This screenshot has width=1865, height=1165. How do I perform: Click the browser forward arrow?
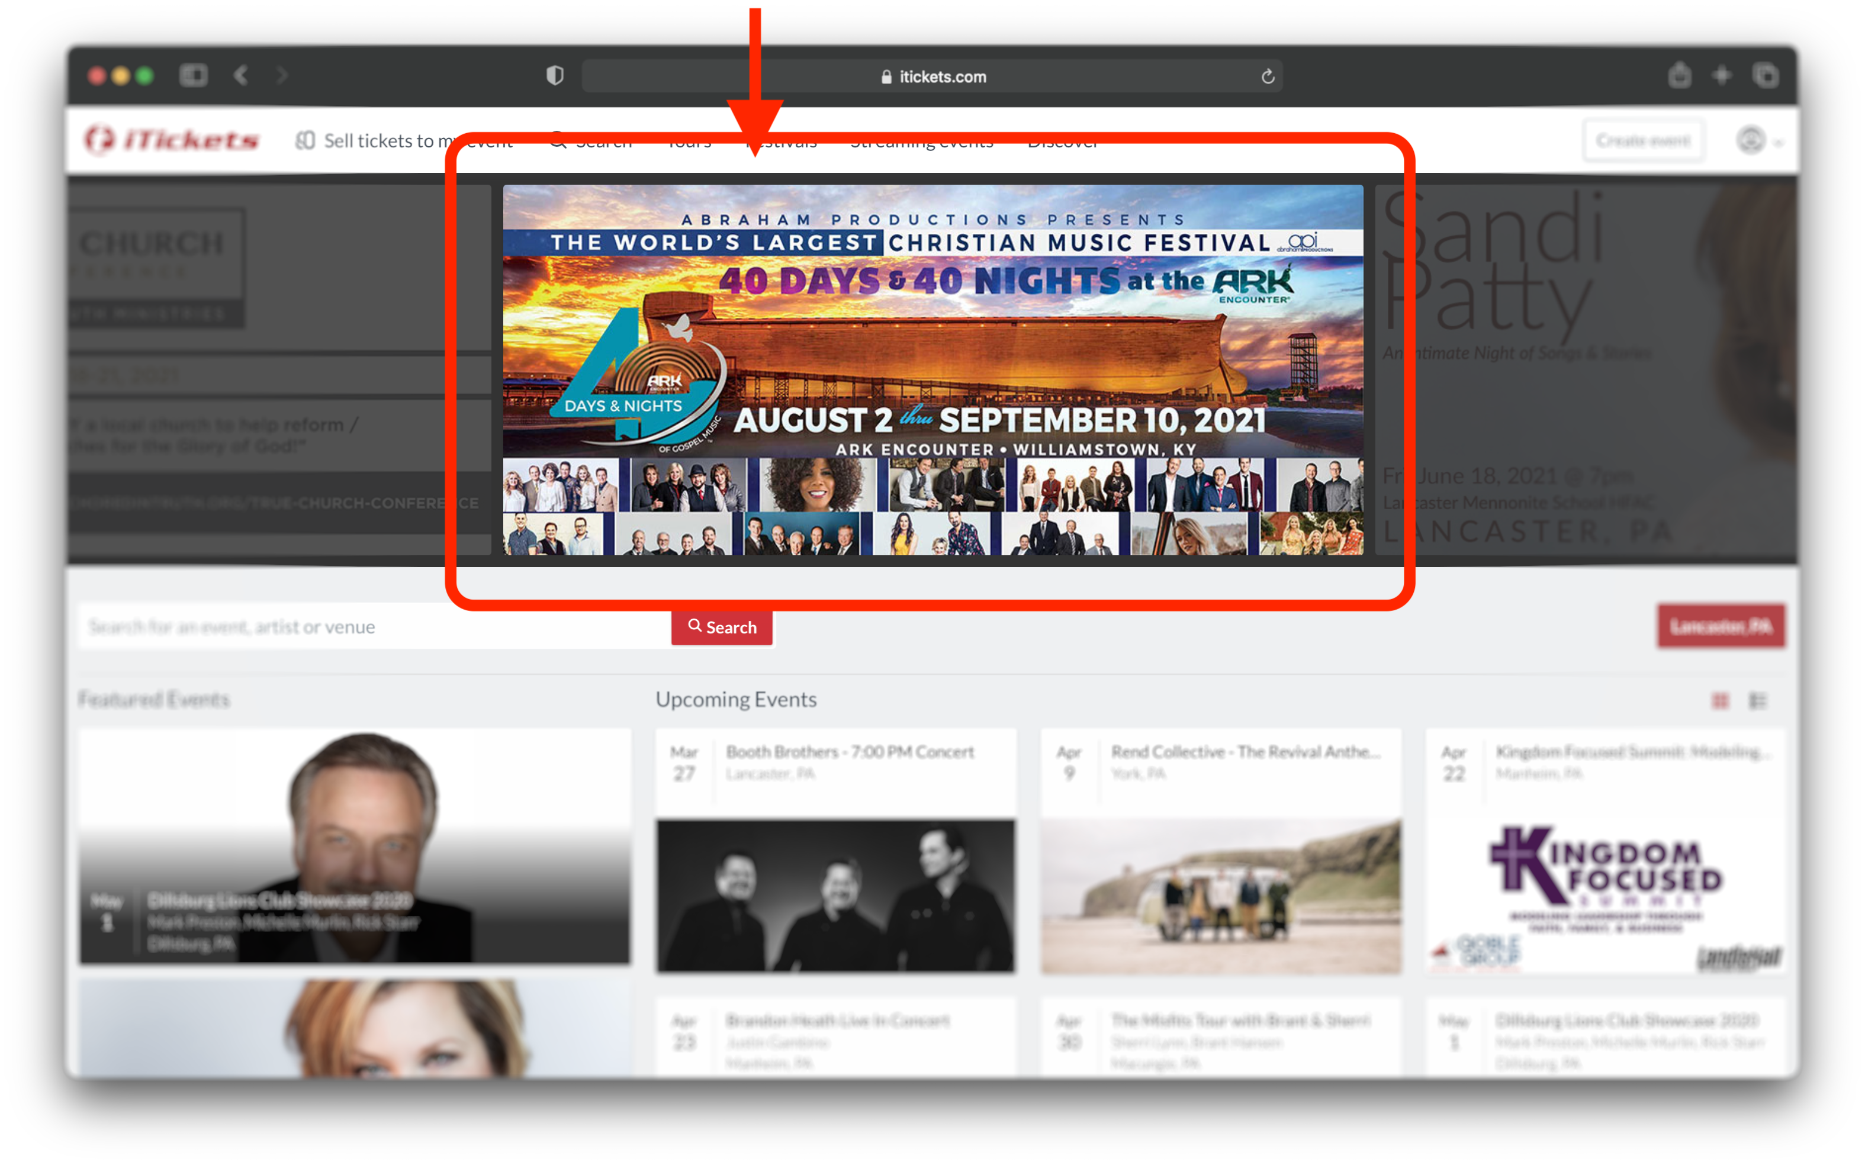pyautogui.click(x=282, y=76)
